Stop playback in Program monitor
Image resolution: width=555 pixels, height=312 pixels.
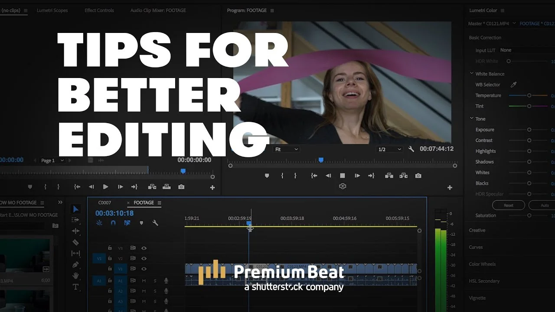(x=343, y=175)
